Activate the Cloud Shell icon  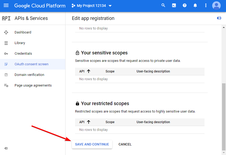point(174,5)
